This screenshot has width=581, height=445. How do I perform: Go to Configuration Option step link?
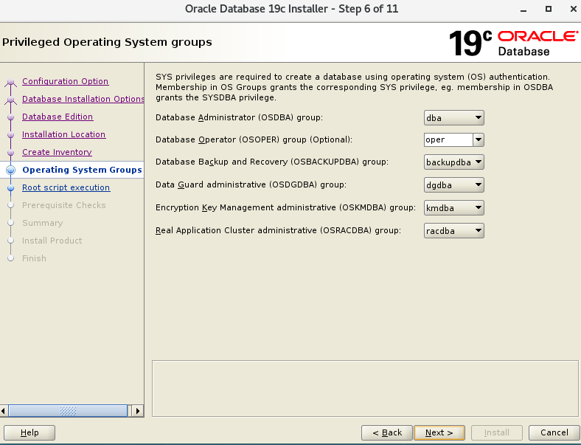[x=65, y=81]
